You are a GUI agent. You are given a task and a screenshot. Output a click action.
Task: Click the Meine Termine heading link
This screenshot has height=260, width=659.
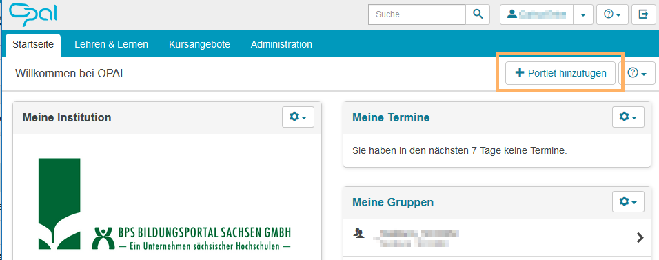point(391,117)
